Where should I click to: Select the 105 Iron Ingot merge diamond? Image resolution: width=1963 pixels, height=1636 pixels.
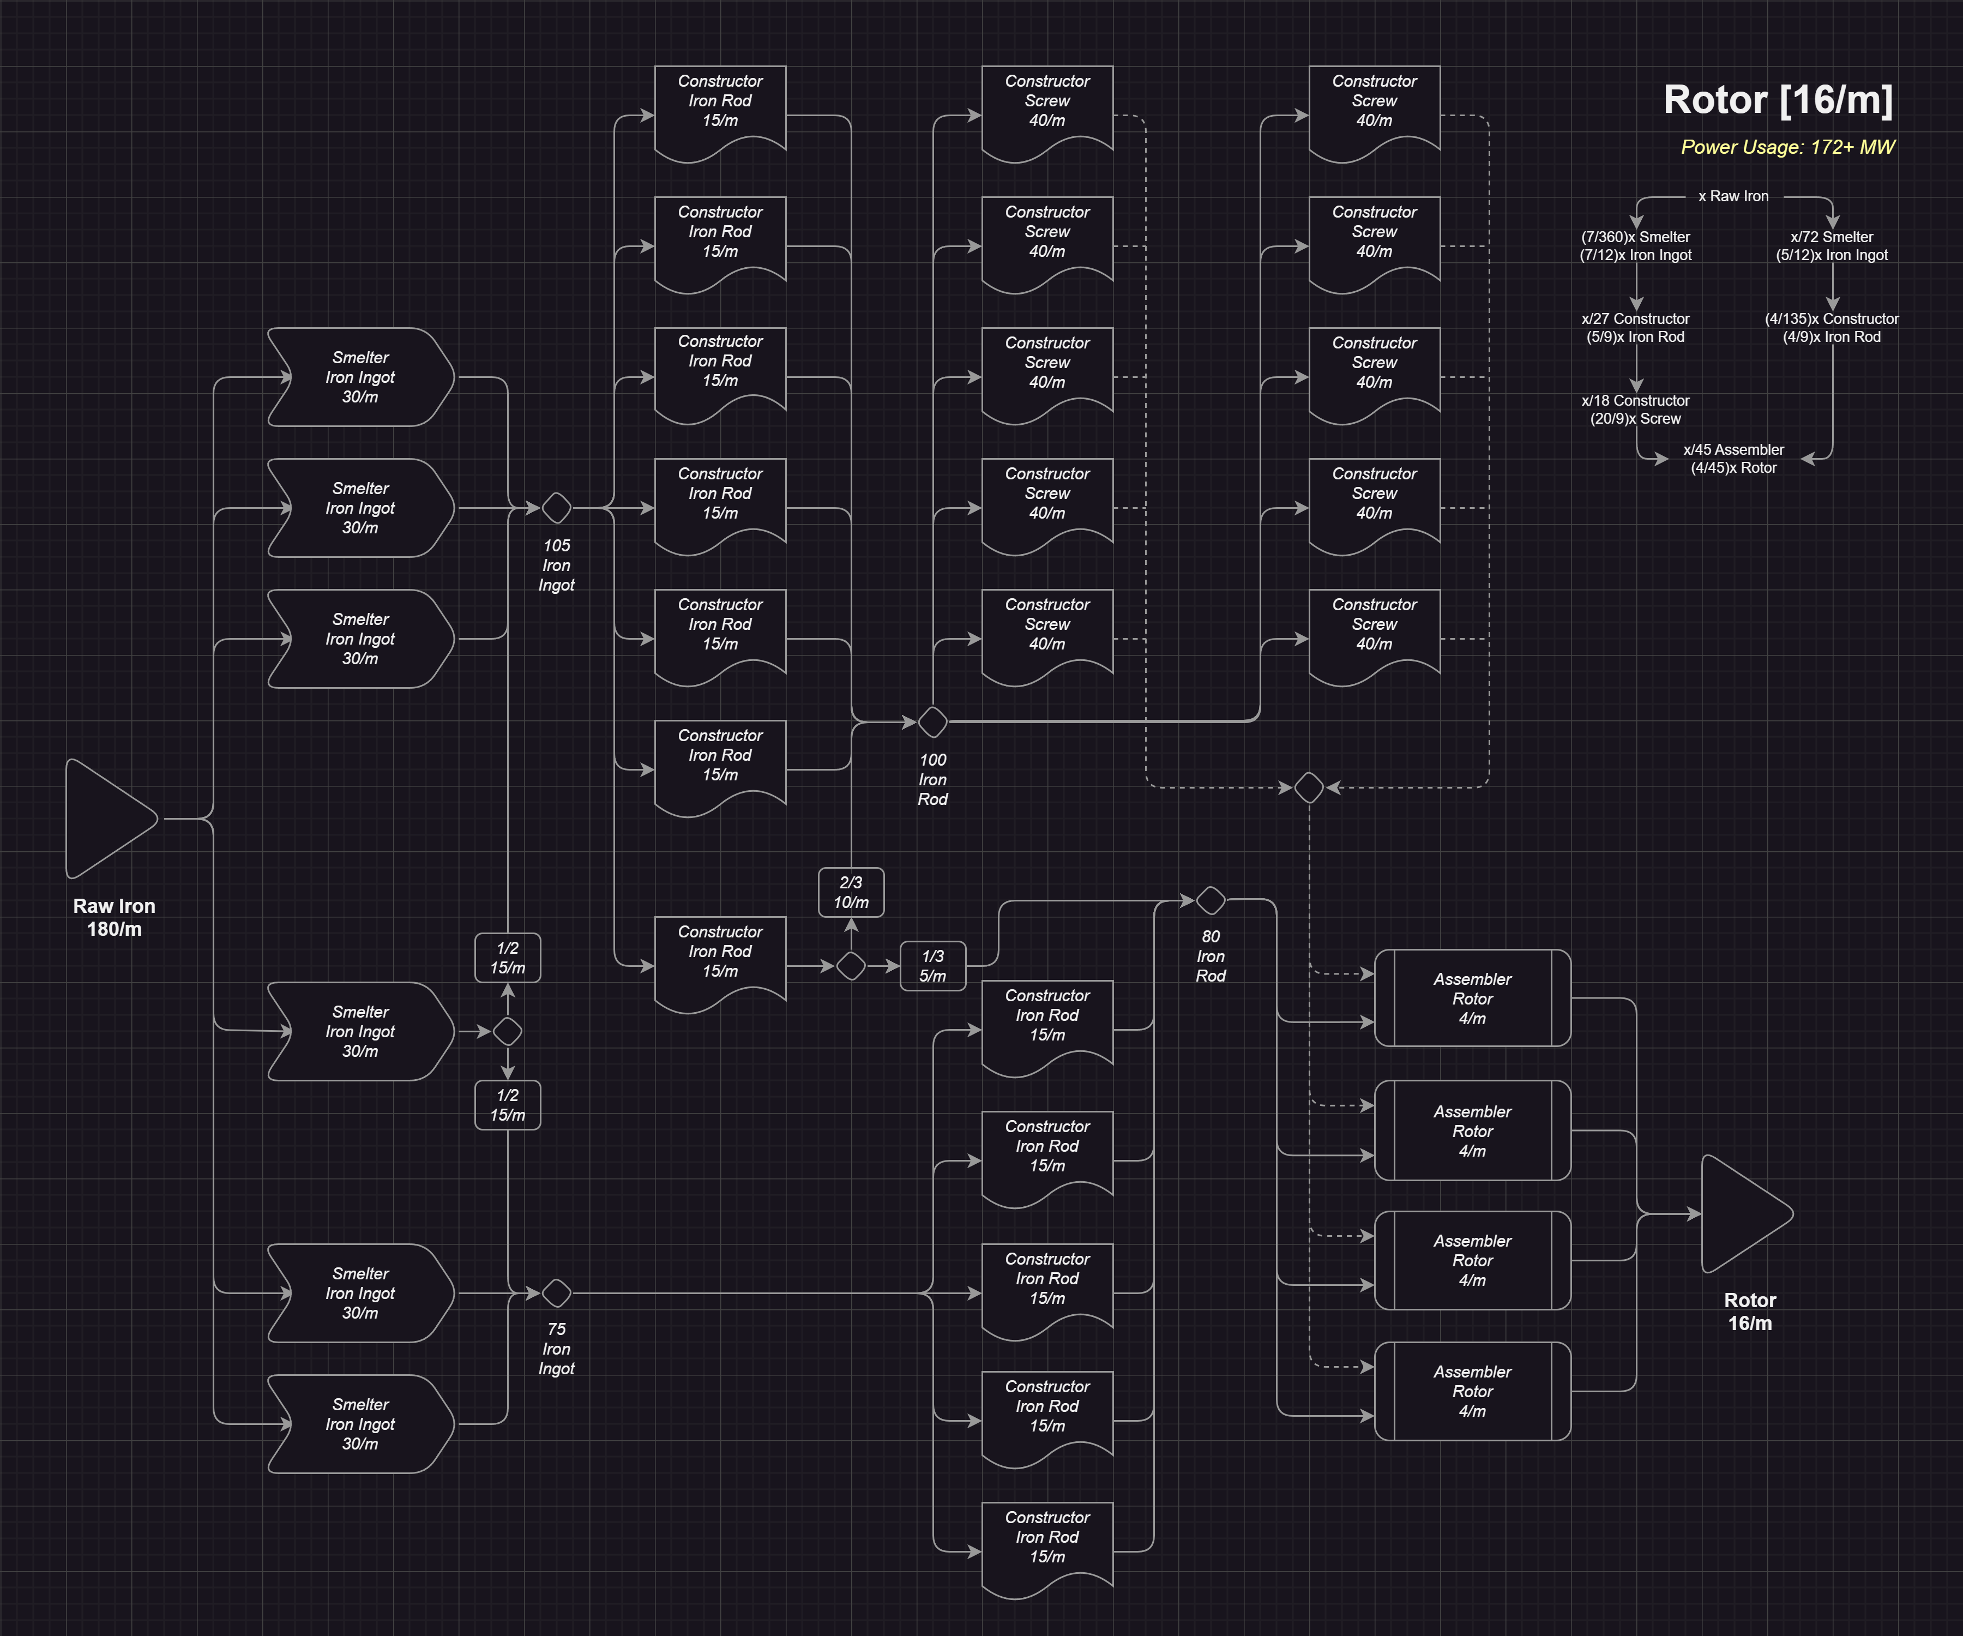coord(556,508)
